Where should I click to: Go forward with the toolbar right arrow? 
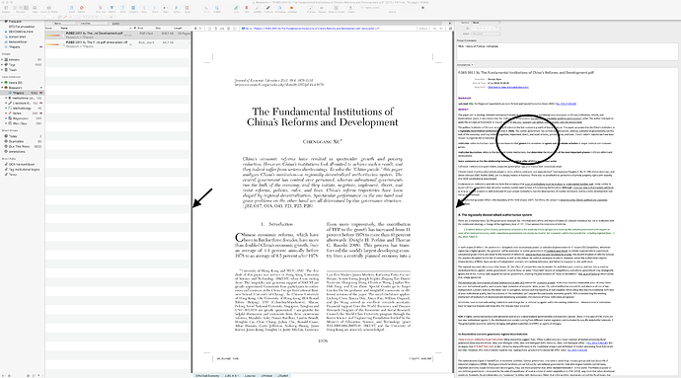(155, 8)
